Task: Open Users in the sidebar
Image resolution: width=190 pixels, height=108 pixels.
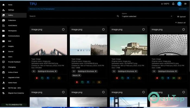Action: click(14, 57)
